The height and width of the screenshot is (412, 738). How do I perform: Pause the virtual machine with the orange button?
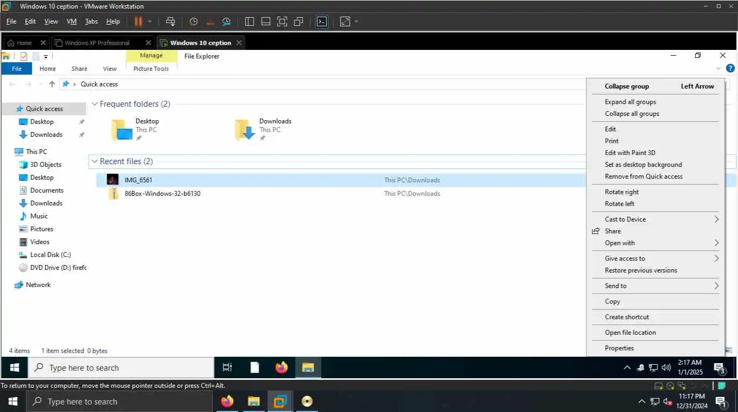pos(138,21)
